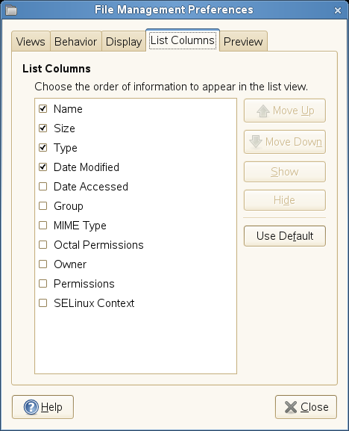The width and height of the screenshot is (349, 431).
Task: Uncheck the Size column checkbox
Action: click(x=43, y=128)
